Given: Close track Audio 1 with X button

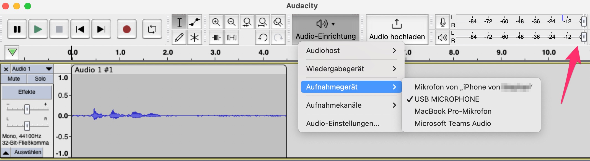Looking at the screenshot, I should [6, 69].
